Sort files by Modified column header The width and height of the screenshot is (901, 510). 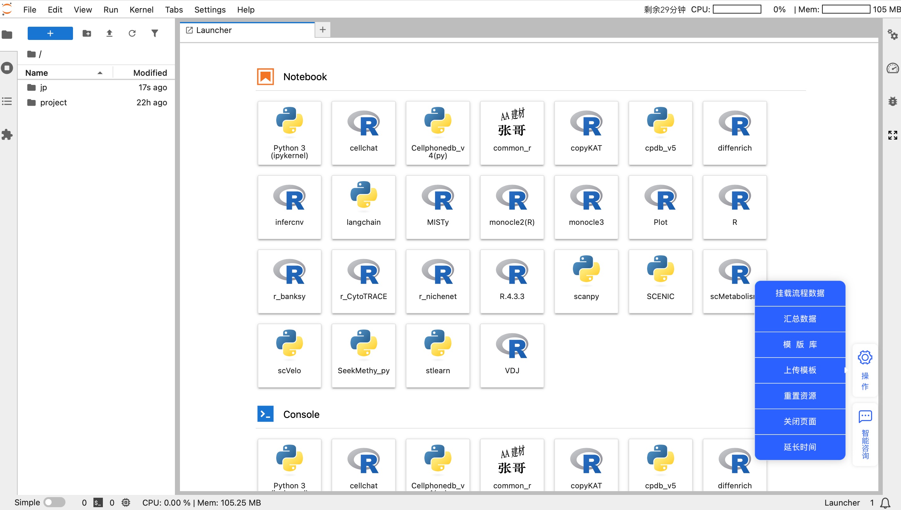[150, 73]
